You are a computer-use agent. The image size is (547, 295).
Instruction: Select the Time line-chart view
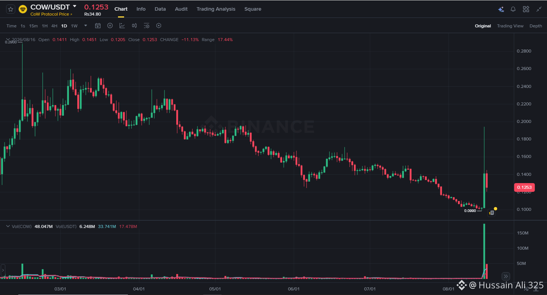tap(11, 26)
